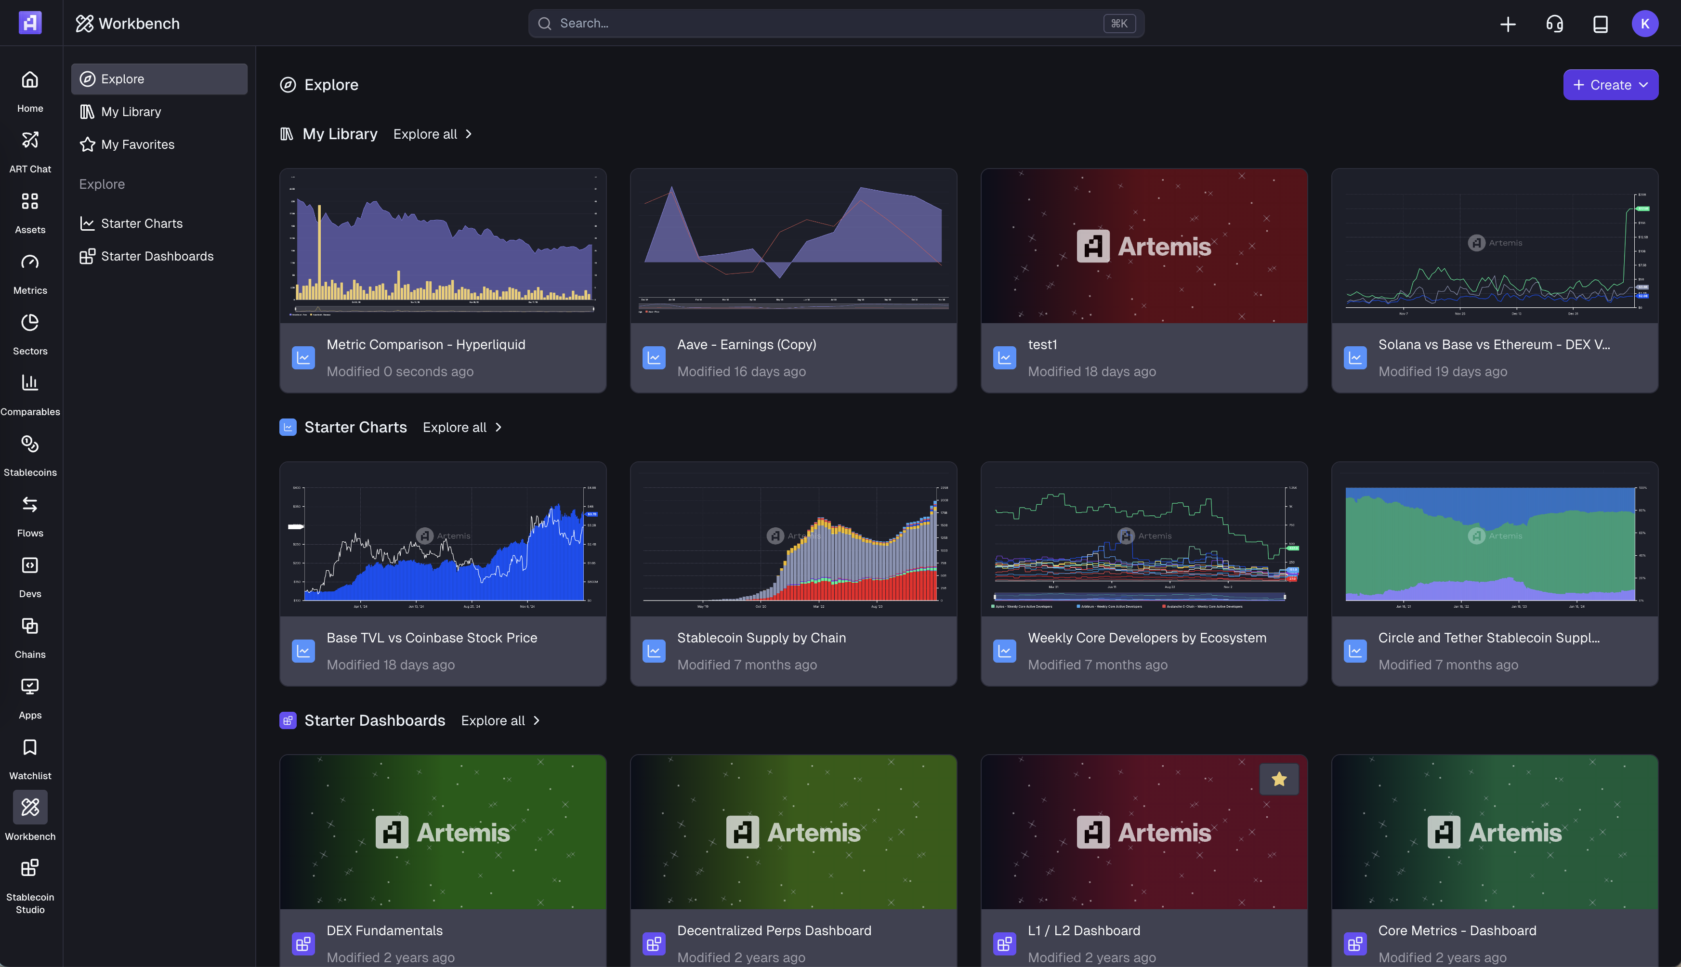Open the Flows sidebar icon
Viewport: 1681px width, 967px height.
(x=30, y=515)
